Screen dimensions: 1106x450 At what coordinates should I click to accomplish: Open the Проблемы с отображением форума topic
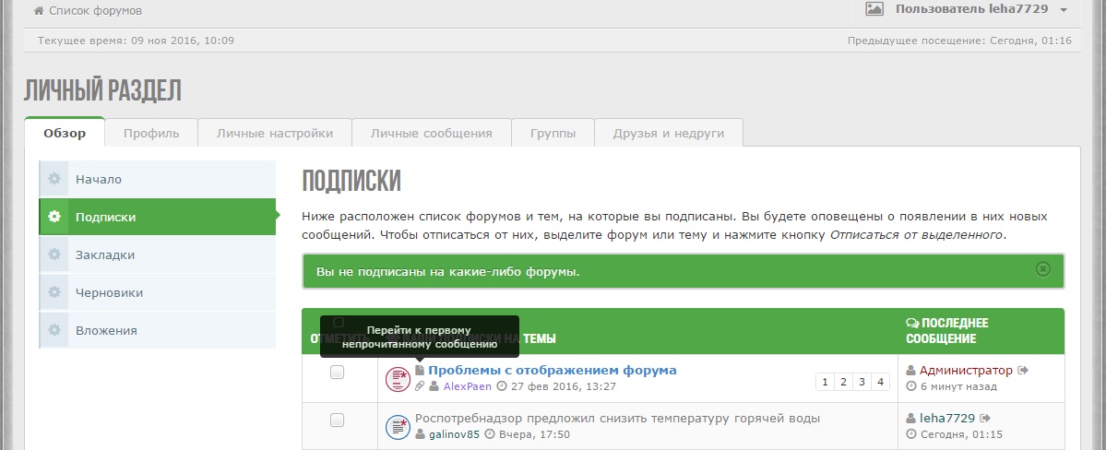pos(552,371)
